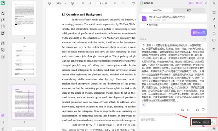Click the zoom in plus icon
Viewport: 218px width, 131px height.
(72, 3)
